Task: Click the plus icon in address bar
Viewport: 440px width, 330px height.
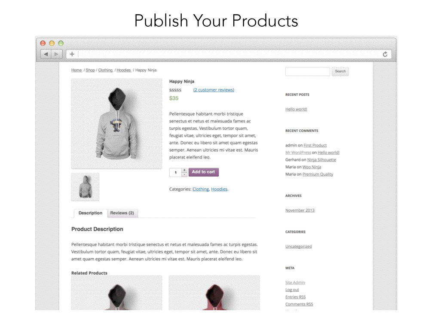Action: point(72,54)
